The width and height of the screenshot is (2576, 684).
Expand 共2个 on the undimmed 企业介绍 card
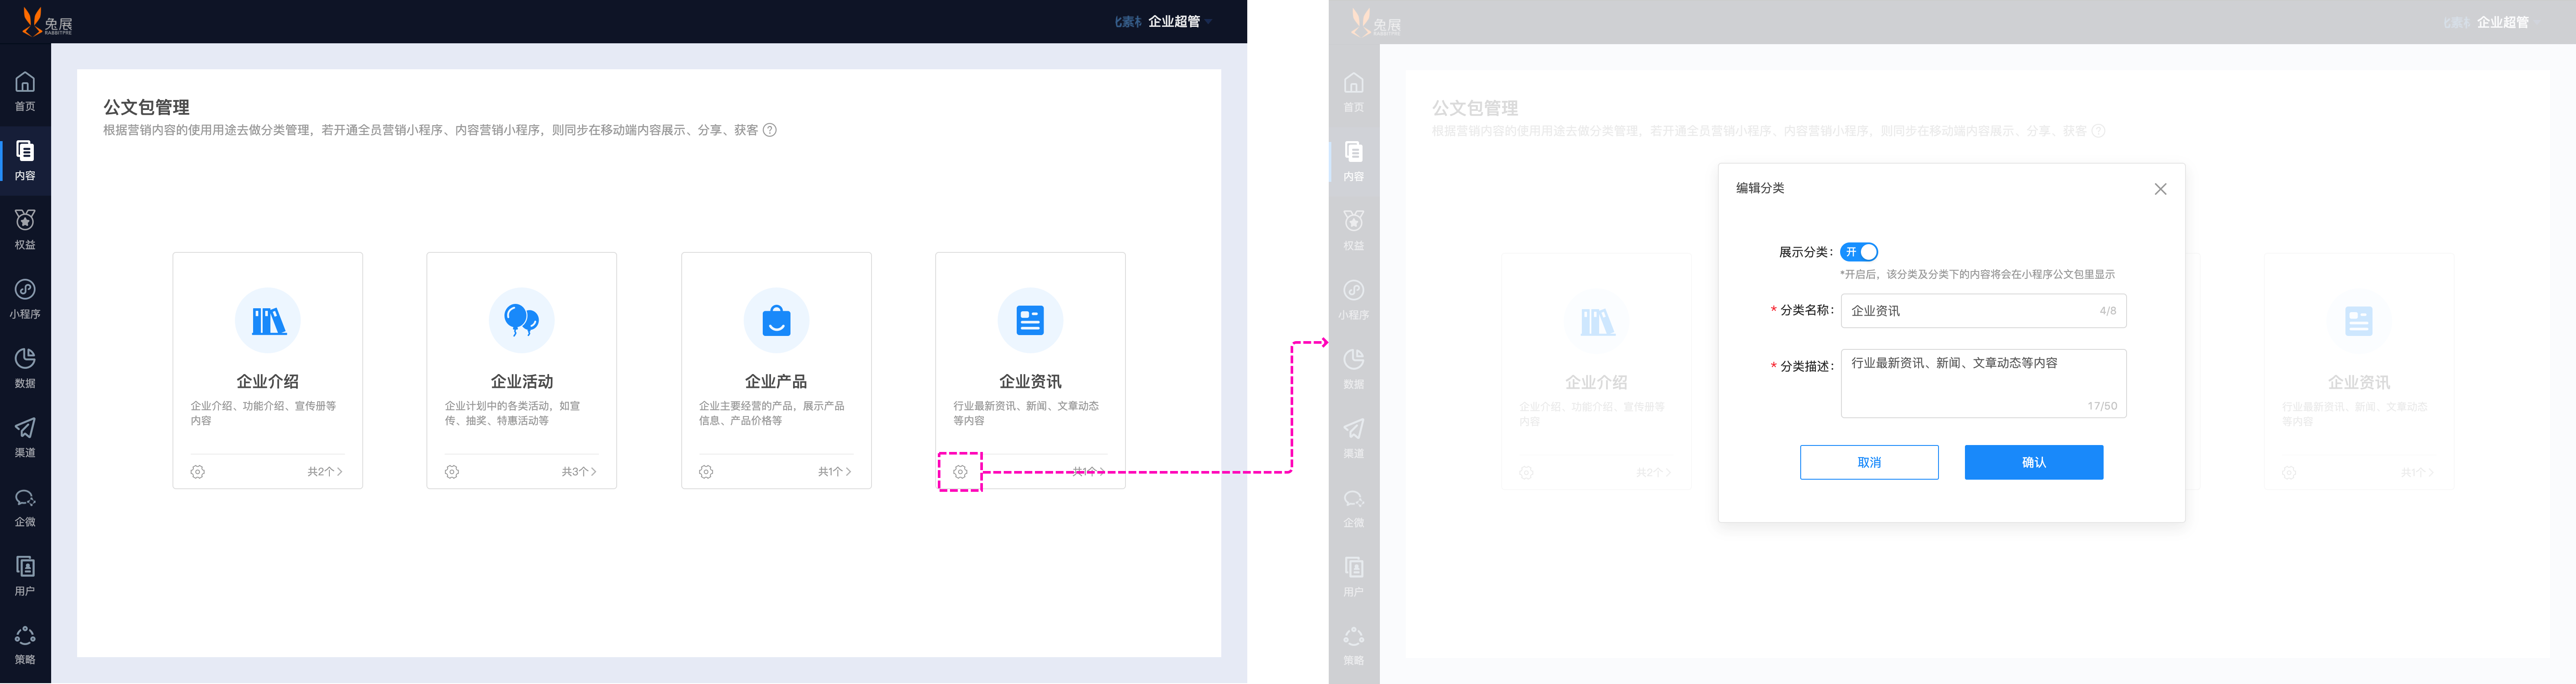[325, 471]
